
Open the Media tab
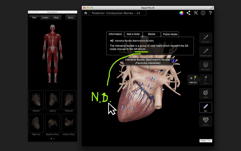[152, 34]
